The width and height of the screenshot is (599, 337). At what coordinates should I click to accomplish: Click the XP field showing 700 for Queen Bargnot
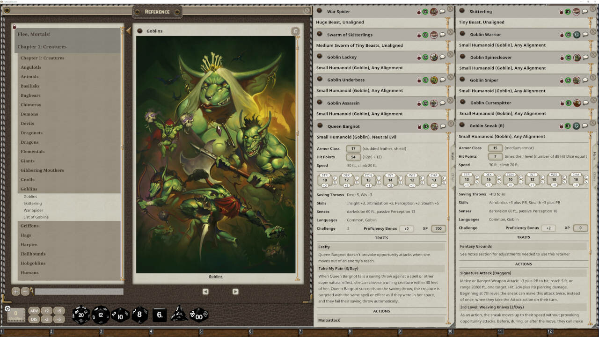coord(437,228)
